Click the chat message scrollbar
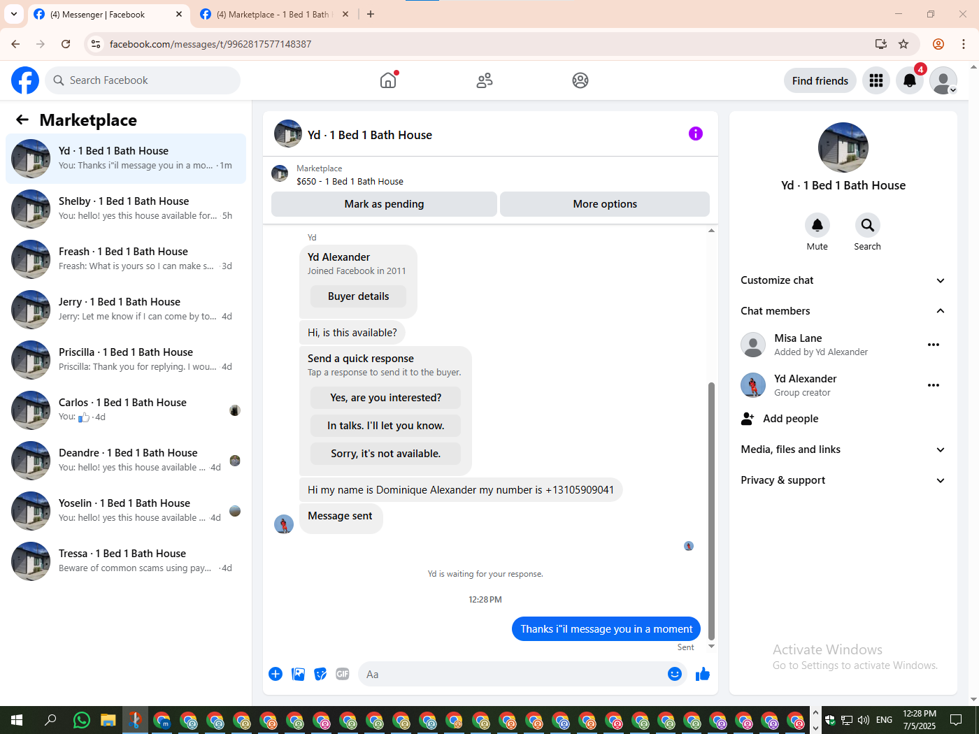This screenshot has width=979, height=734. (711, 510)
